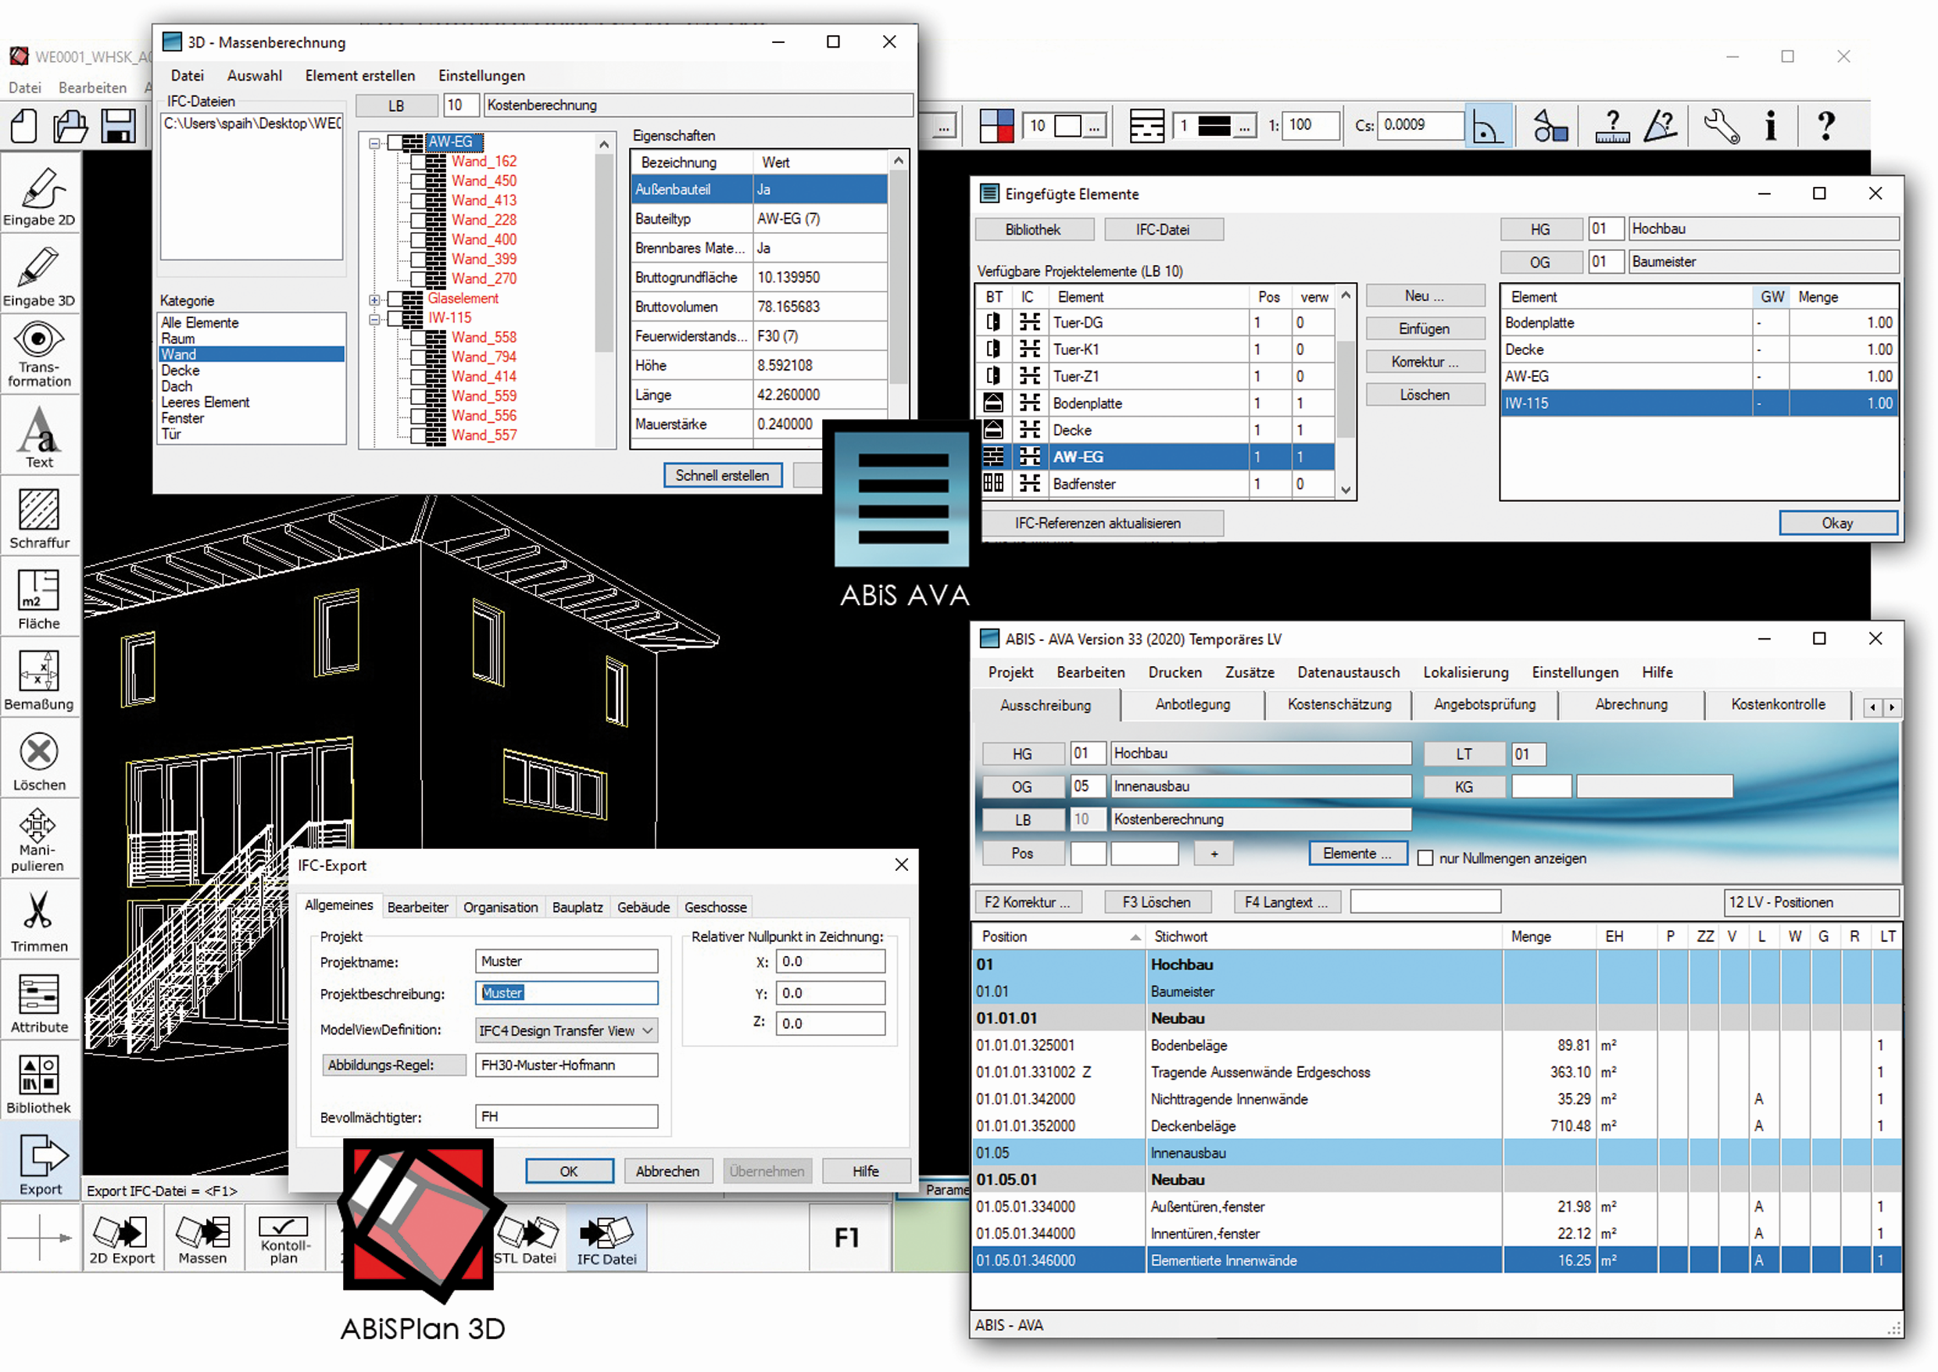Click the open file icon in toolbar

[x=70, y=127]
